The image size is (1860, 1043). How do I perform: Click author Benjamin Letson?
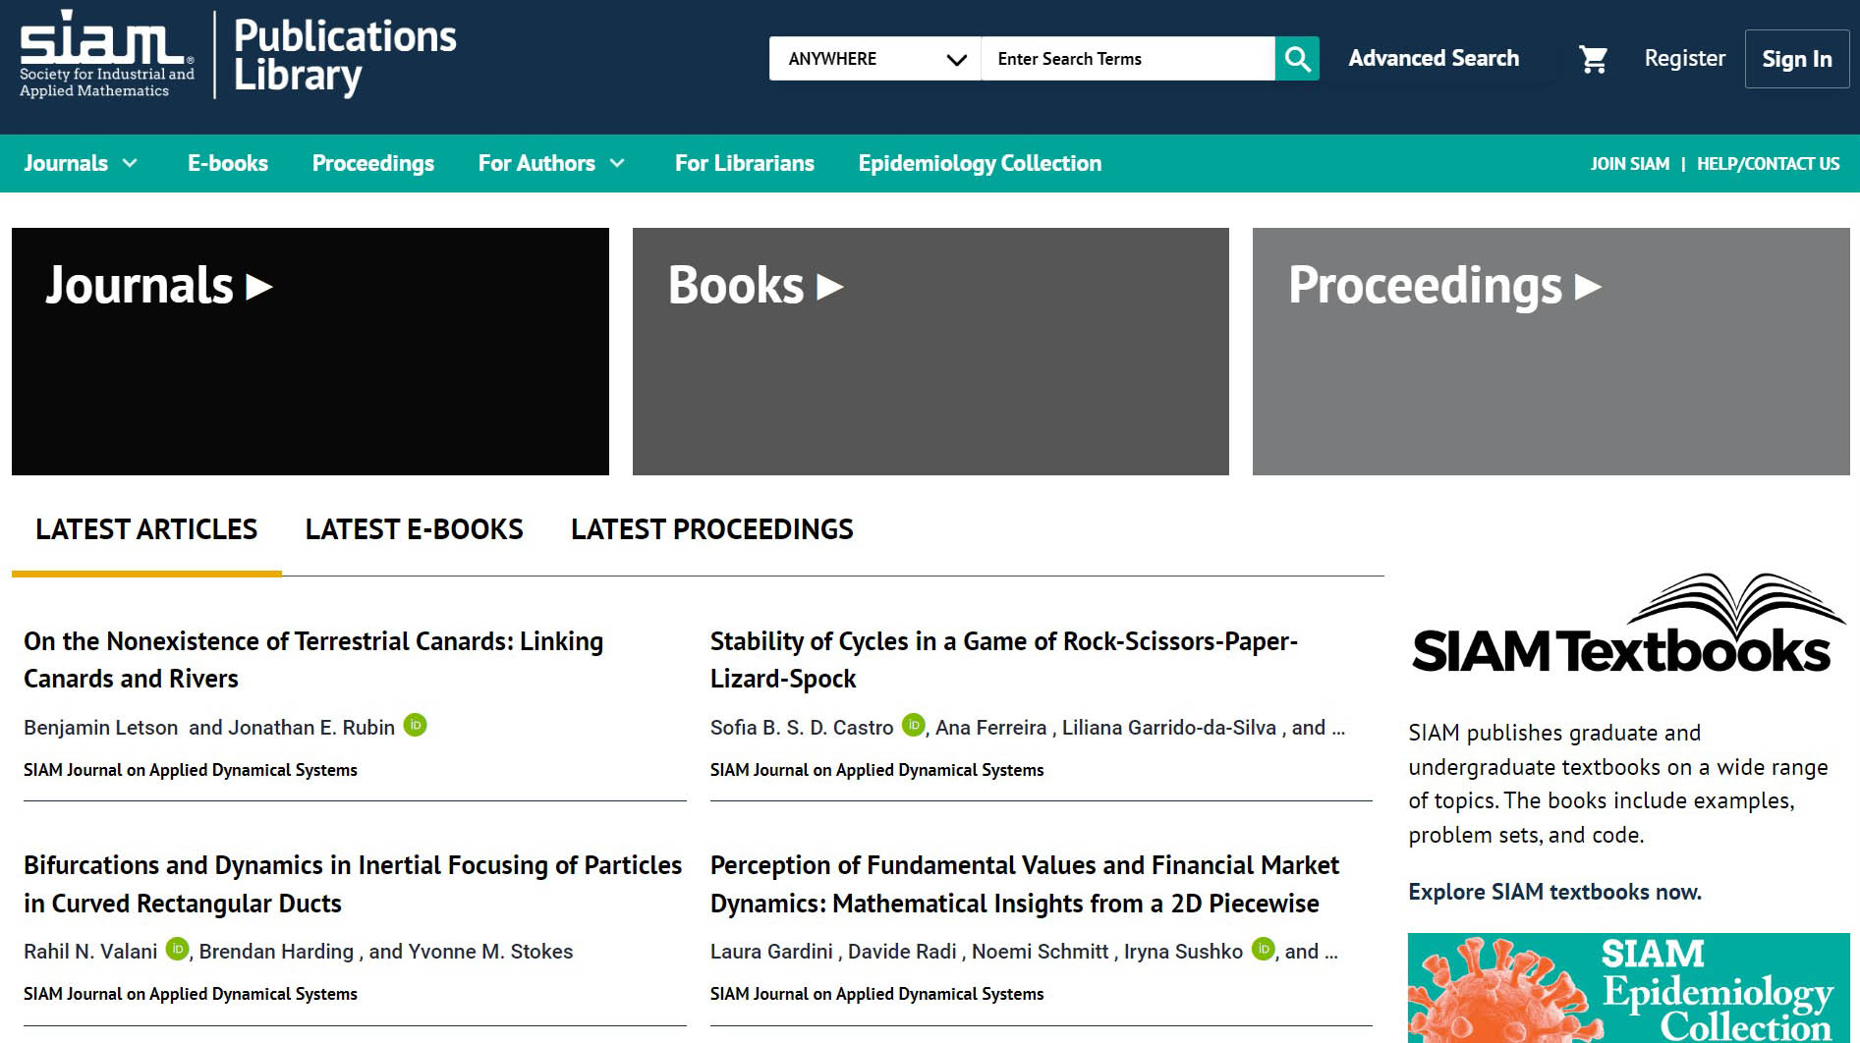[x=101, y=728]
